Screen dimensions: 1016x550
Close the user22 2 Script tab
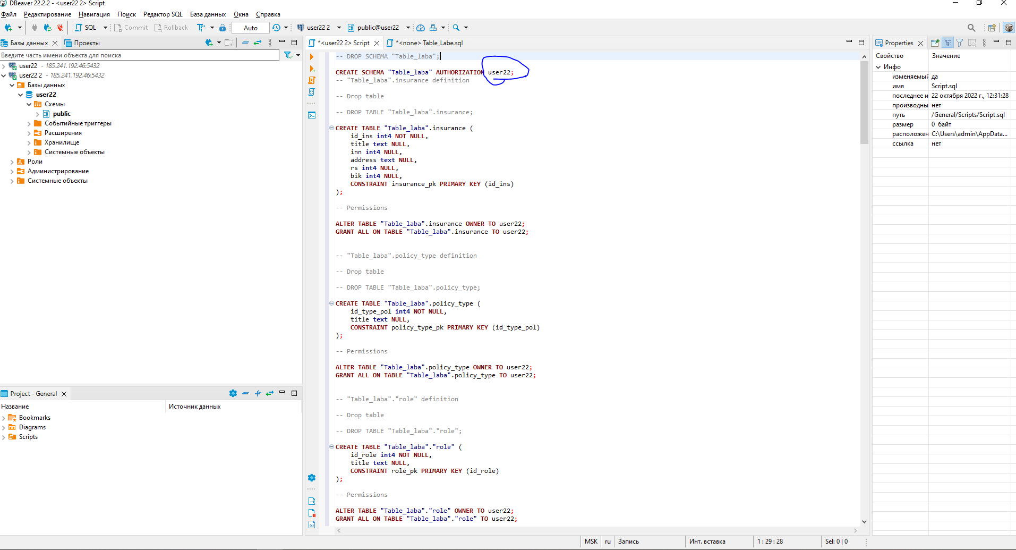(377, 43)
